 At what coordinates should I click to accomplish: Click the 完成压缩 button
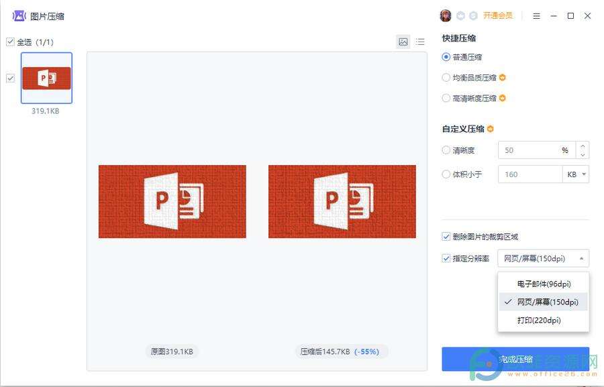tap(515, 360)
